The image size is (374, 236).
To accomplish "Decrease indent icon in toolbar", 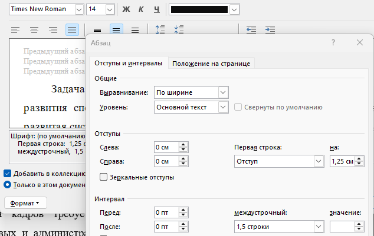I will [x=251, y=30].
